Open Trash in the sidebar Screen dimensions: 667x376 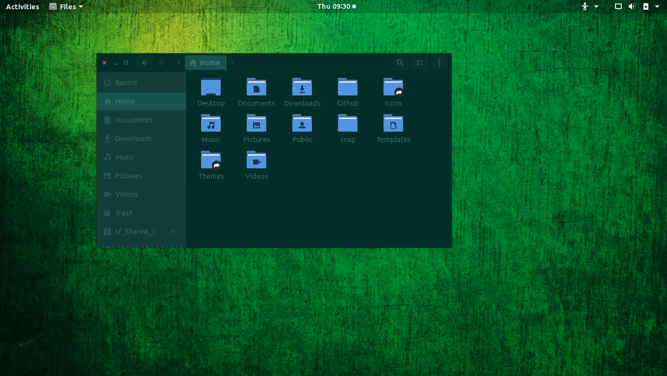coord(141,213)
